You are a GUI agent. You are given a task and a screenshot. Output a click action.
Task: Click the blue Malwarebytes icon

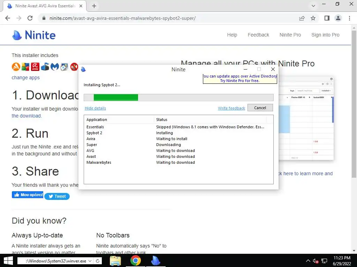[x=55, y=67]
